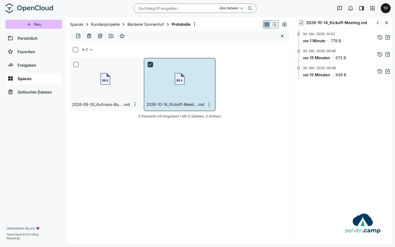The height and width of the screenshot is (247, 395).
Task: Download the 649 B version
Action: pyautogui.click(x=388, y=71)
